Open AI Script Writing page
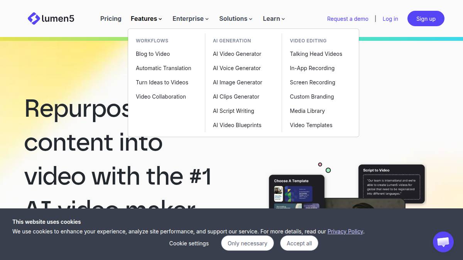The image size is (463, 260). coord(233,111)
